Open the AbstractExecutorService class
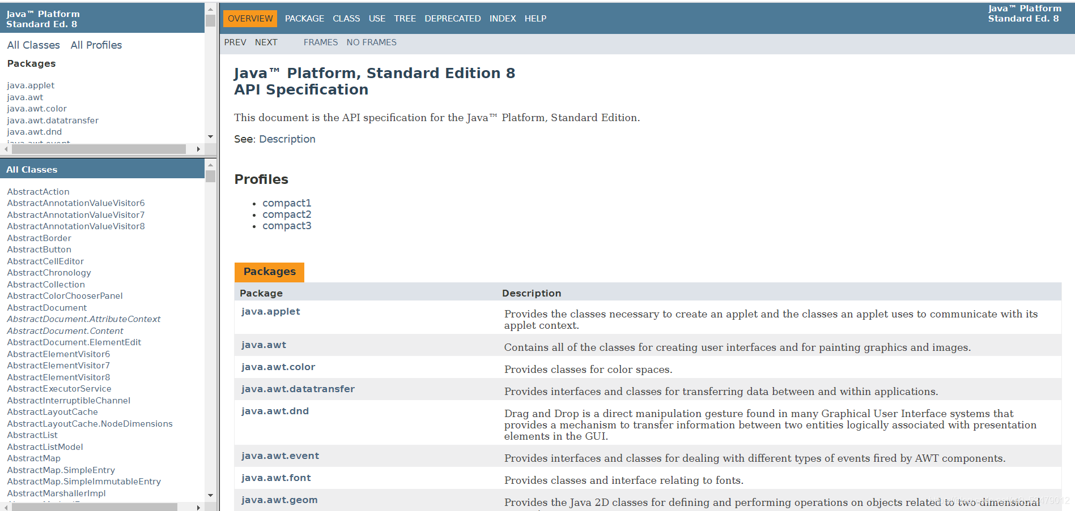The width and height of the screenshot is (1075, 511). [x=59, y=389]
